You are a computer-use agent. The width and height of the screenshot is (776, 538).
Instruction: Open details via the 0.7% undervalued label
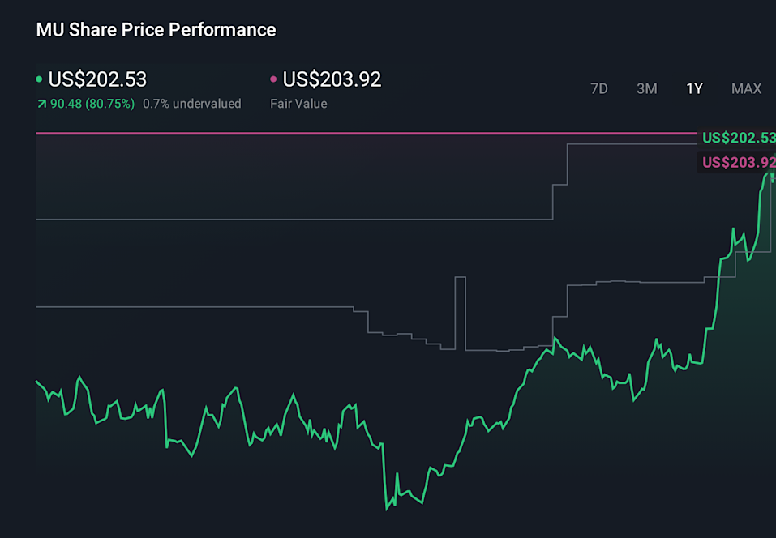point(192,104)
